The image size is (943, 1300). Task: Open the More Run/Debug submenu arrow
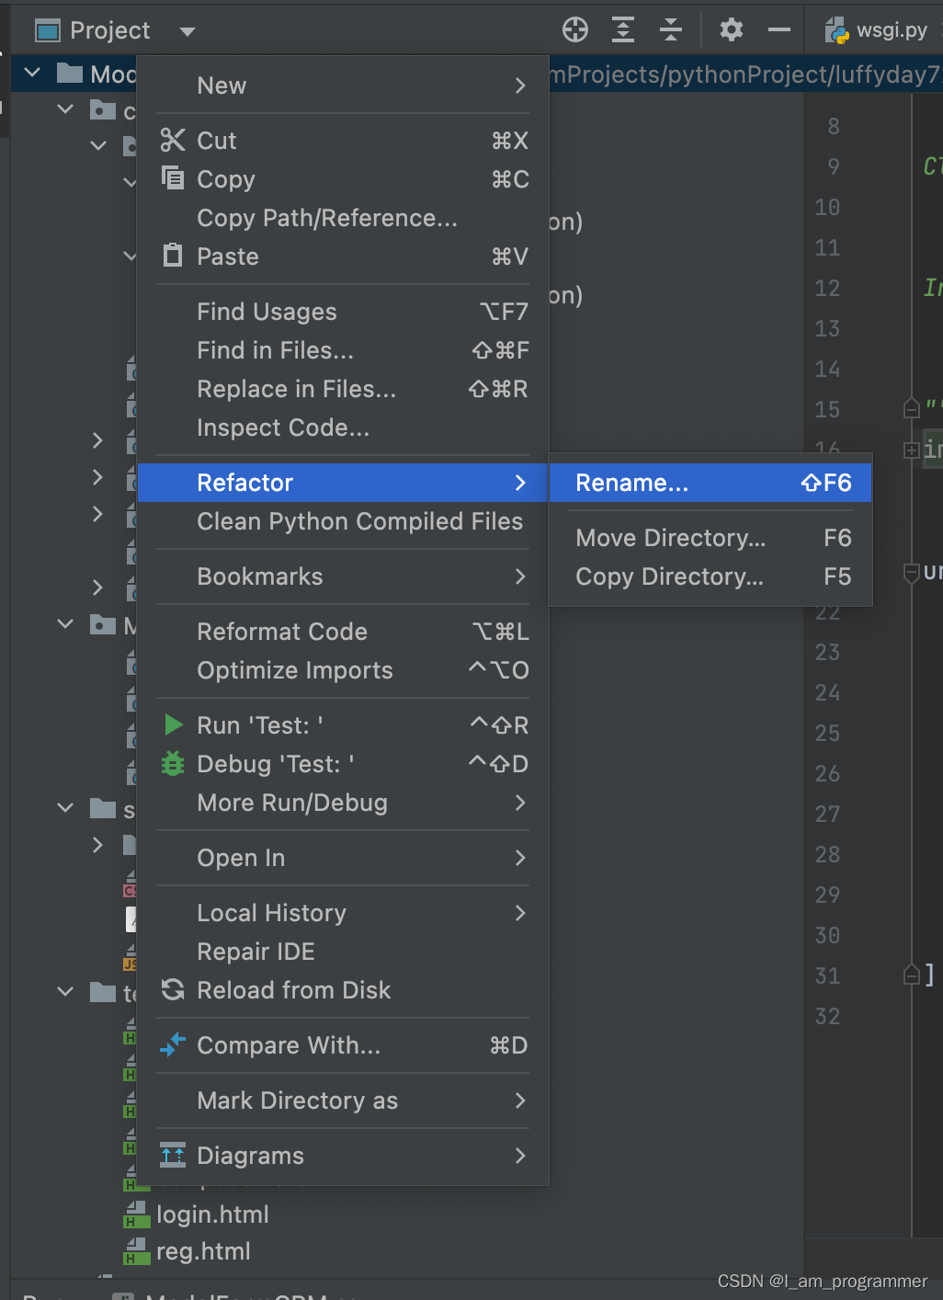[x=520, y=803]
